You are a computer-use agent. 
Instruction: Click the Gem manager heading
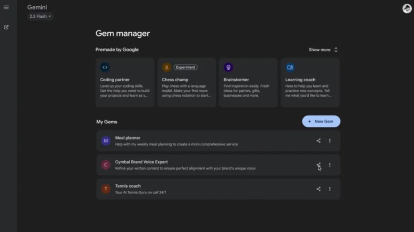tap(123, 33)
